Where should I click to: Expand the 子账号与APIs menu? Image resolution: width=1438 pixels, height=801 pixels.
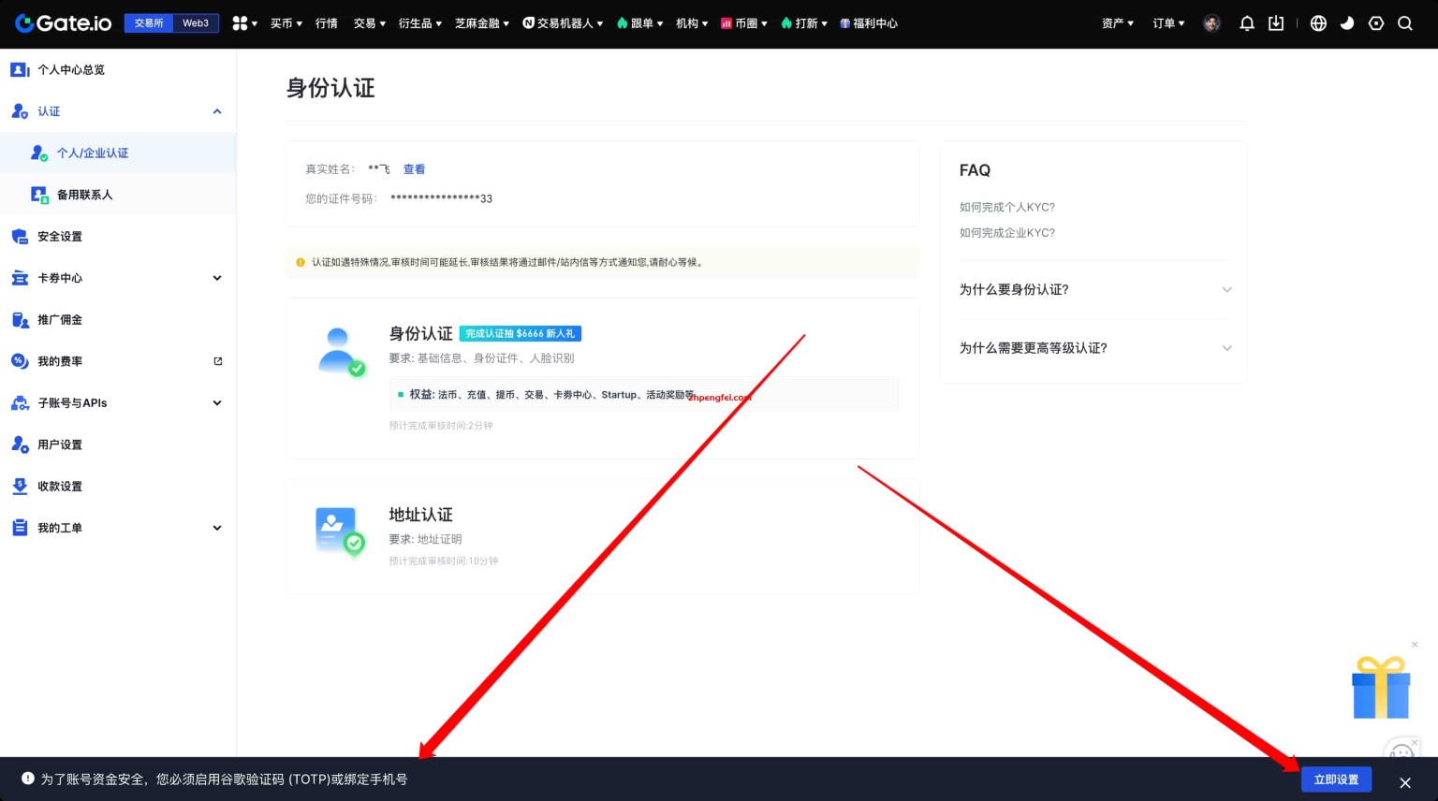pyautogui.click(x=216, y=402)
